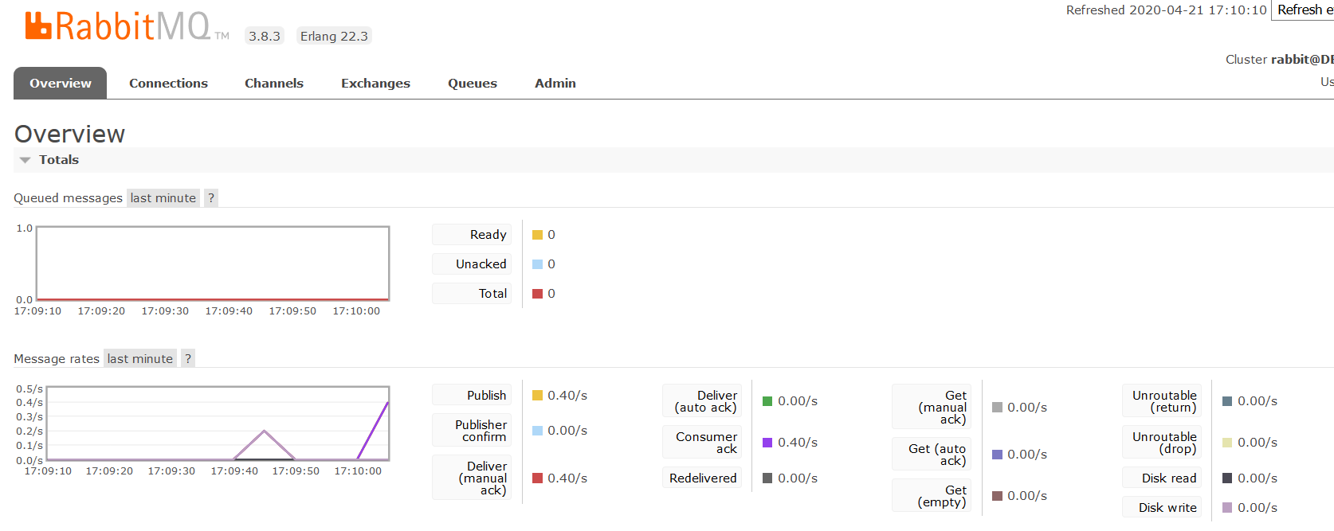The height and width of the screenshot is (531, 1334).
Task: Click the Unroutable (return) label
Action: pos(1162,401)
